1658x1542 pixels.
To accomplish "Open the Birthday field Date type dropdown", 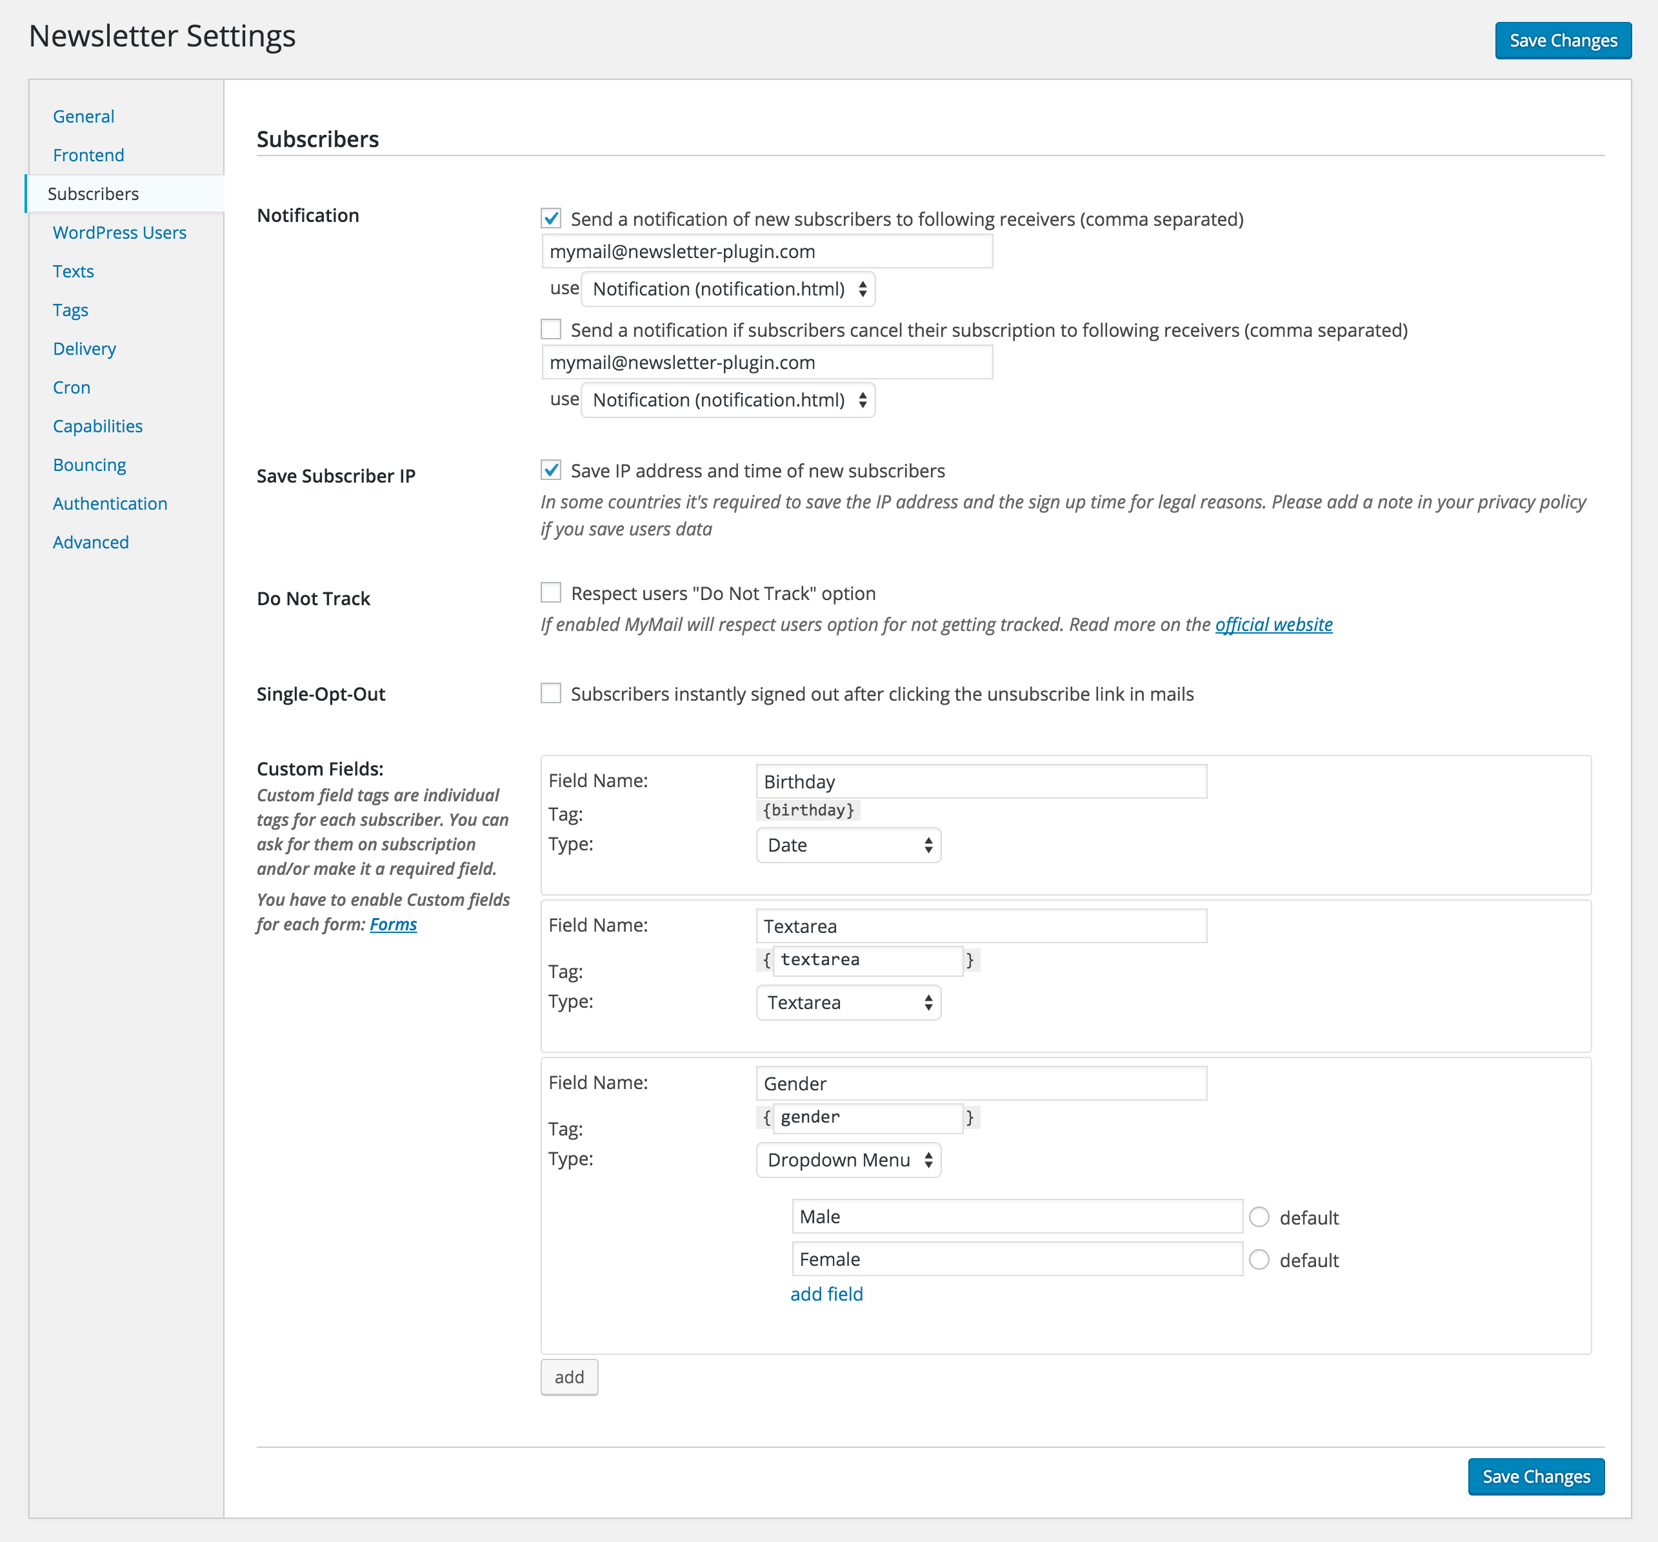I will [847, 845].
